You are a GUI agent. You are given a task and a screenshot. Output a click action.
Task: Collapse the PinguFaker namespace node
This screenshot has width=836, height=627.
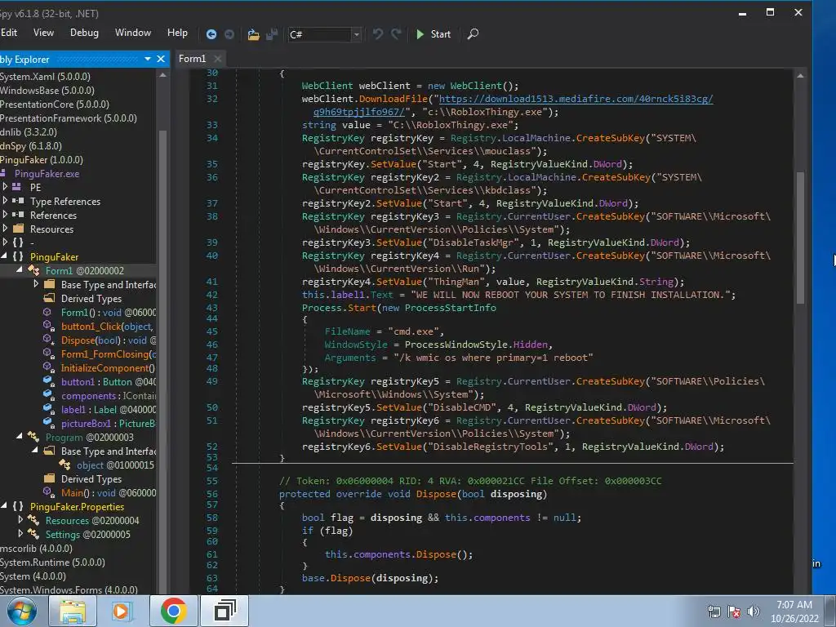coord(4,256)
